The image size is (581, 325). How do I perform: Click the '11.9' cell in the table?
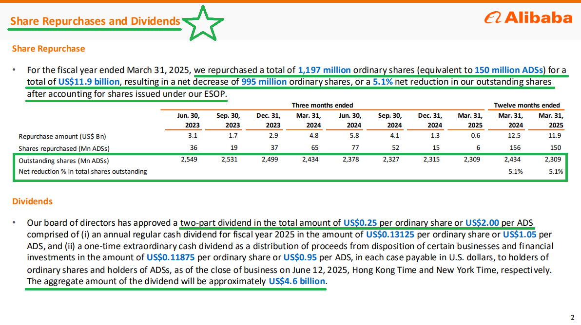pyautogui.click(x=555, y=135)
